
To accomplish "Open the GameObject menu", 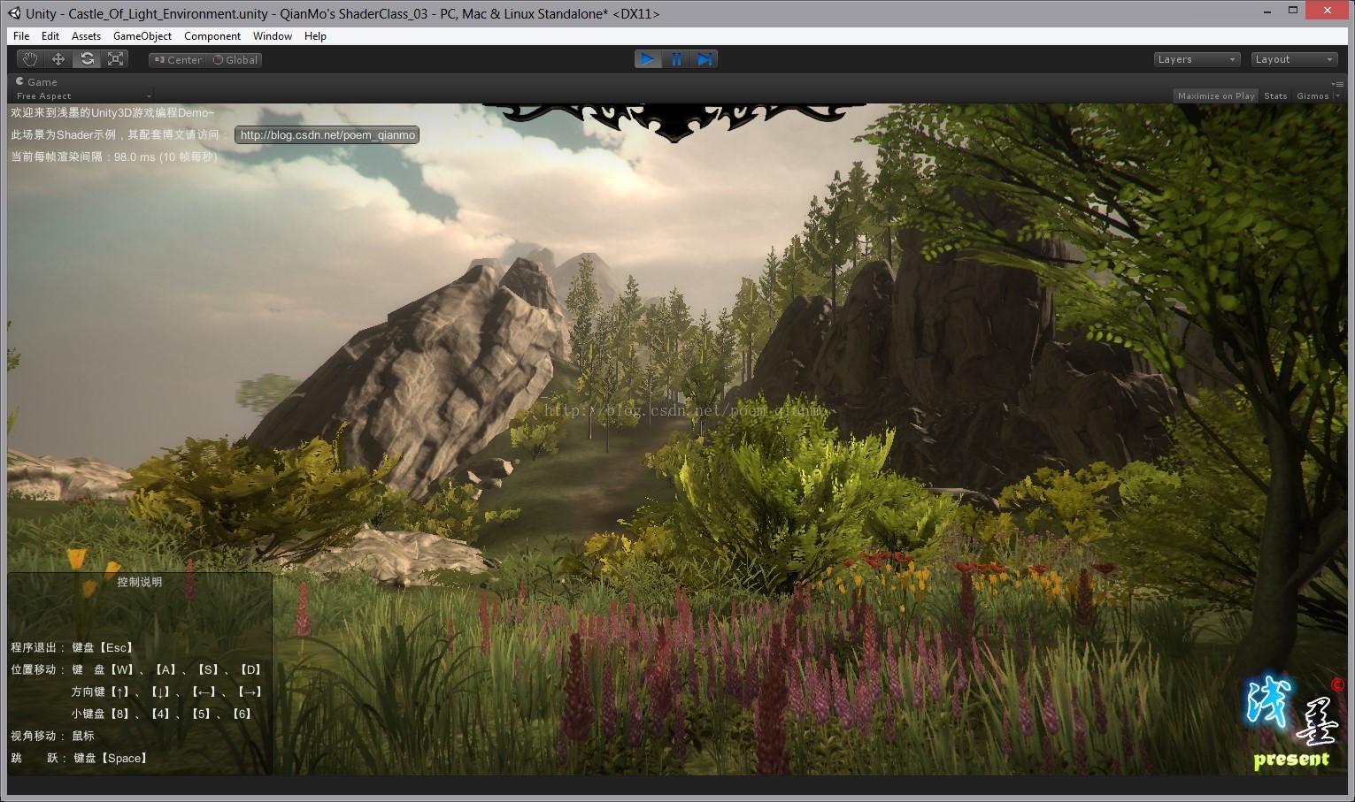I will (x=142, y=36).
